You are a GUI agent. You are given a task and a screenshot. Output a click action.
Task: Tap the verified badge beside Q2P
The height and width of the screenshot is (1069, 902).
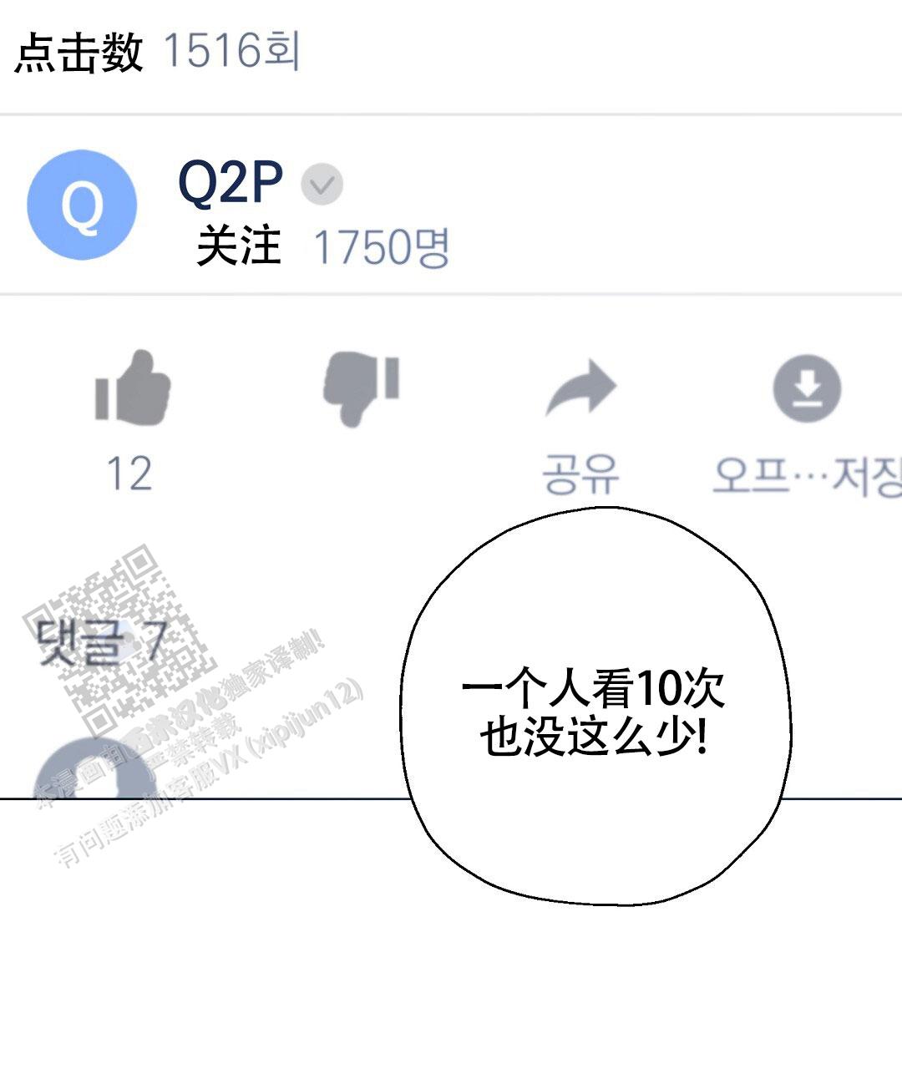pos(322,185)
